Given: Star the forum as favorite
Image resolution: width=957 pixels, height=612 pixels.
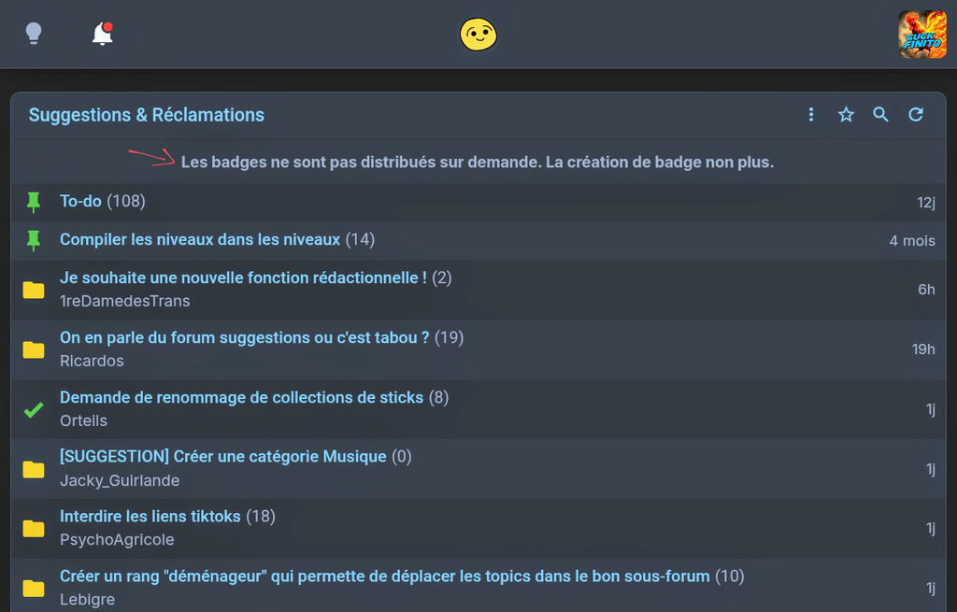Looking at the screenshot, I should coord(846,115).
